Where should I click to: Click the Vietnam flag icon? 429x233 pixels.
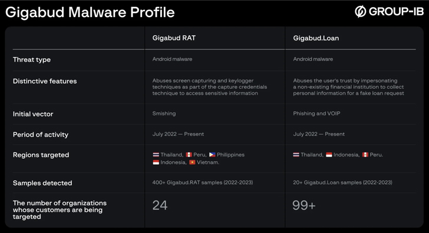click(x=192, y=162)
